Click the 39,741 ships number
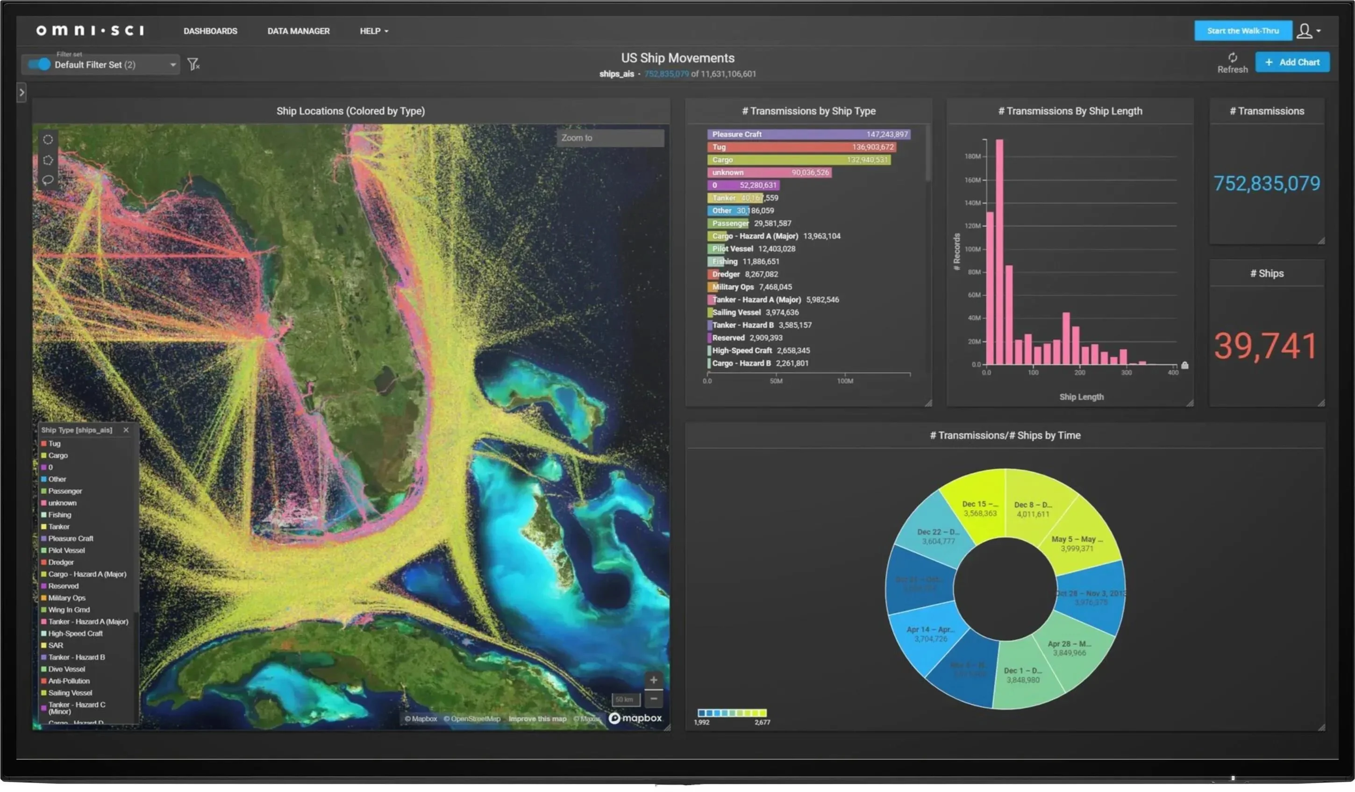The image size is (1355, 792). tap(1266, 346)
